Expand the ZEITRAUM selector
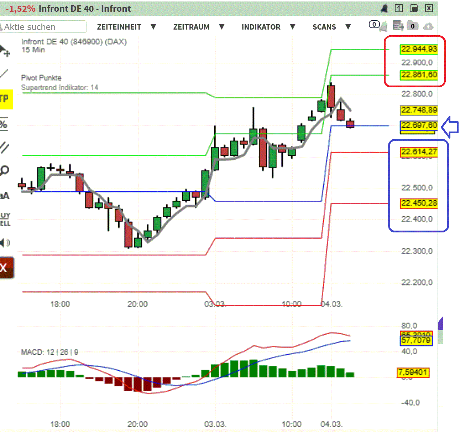 pyautogui.click(x=192, y=27)
